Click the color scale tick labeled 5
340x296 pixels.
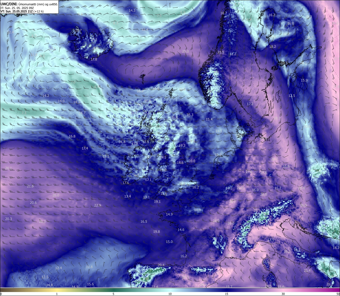(x=113, y=294)
